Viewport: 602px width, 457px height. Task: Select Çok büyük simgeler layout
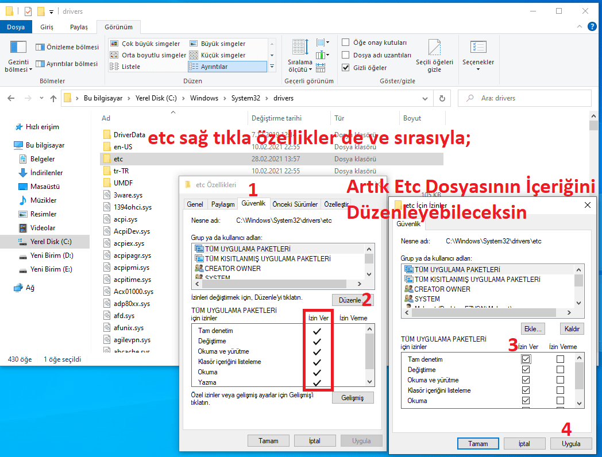(x=145, y=44)
